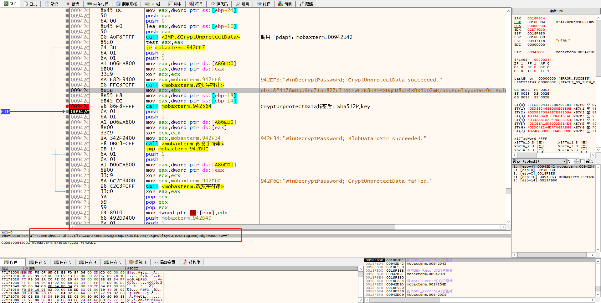The width and height of the screenshot is (601, 303).
Task: Click the 脚本 script tab icon
Action: click(x=170, y=4)
